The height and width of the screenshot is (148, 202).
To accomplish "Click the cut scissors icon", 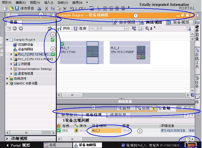I will click(x=46, y=9).
